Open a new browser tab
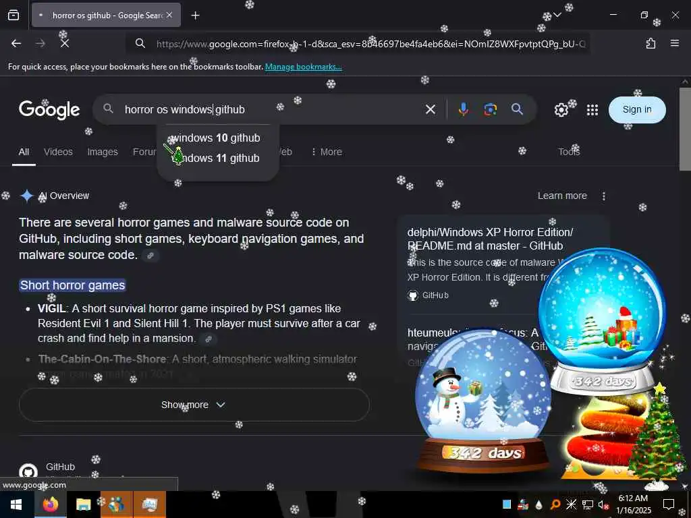Viewport: 691px width, 518px height. [195, 16]
